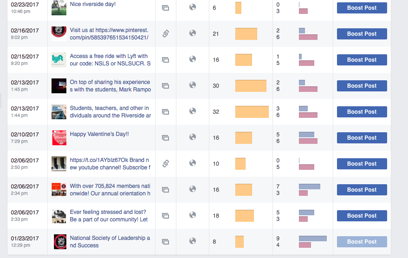The width and height of the screenshot is (408, 258).
Task: Click the photo-type icon for the Mark Rampo post
Action: tap(165, 86)
